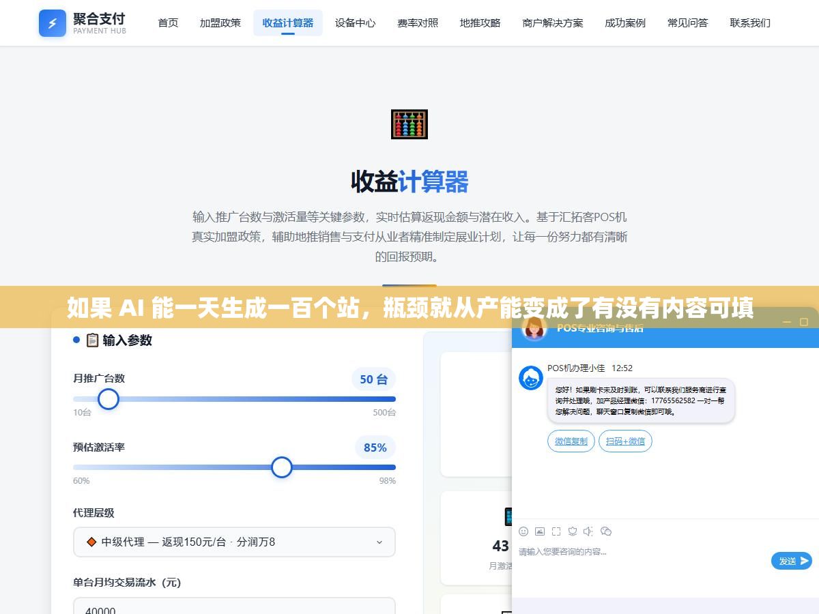Click the 月推广台数 label
The height and width of the screenshot is (614, 819).
tap(99, 379)
